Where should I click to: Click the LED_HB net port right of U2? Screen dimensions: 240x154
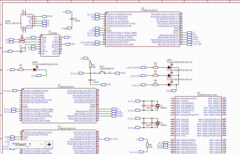pos(189,44)
